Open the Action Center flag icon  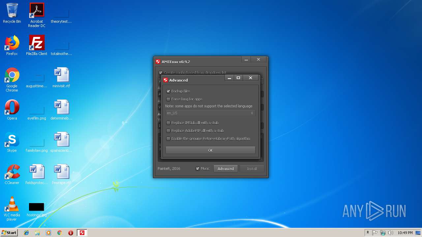coord(375,233)
